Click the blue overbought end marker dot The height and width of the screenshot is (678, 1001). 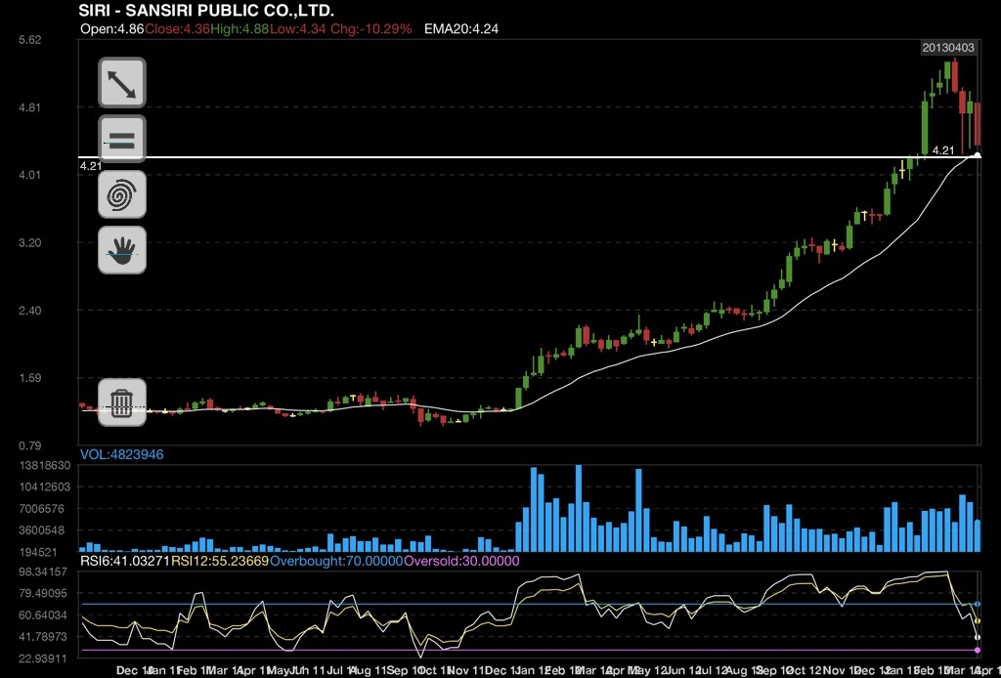point(978,604)
